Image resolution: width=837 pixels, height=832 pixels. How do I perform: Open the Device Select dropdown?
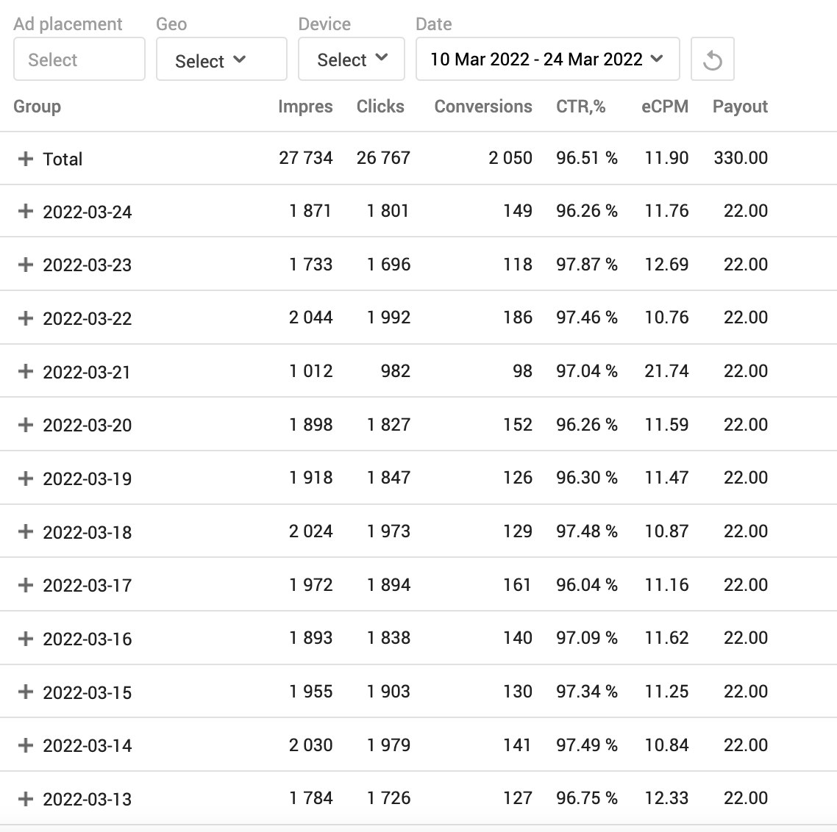pos(352,60)
